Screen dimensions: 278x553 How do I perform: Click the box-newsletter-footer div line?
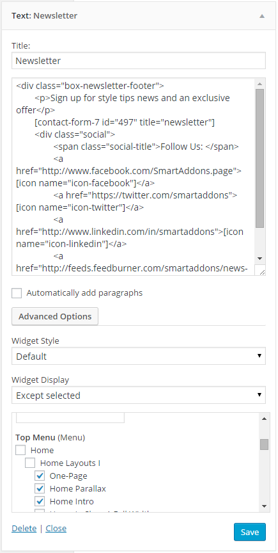90,86
